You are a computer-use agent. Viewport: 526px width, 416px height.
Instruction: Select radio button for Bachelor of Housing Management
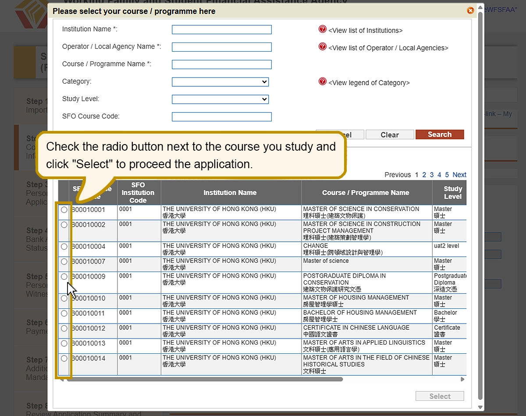[x=64, y=313]
